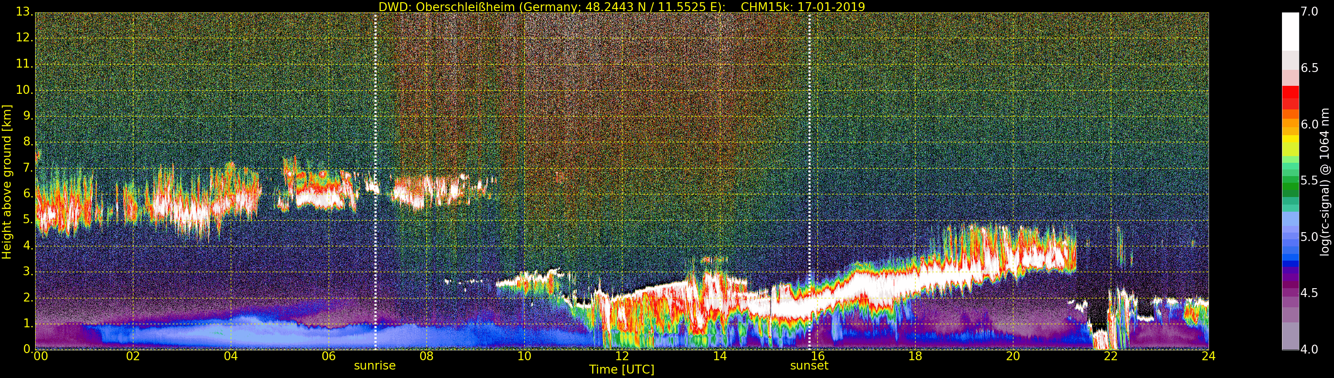
Task: Click the time axis tick '08'
Action: coord(426,356)
